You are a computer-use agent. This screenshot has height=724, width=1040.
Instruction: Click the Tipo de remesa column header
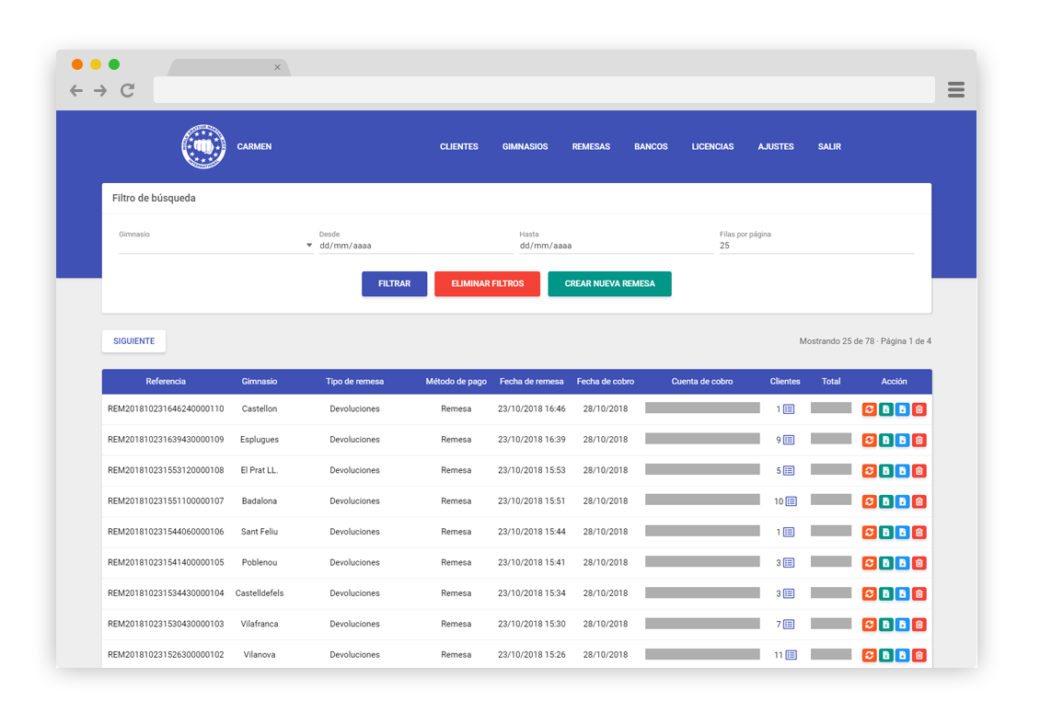click(x=354, y=381)
